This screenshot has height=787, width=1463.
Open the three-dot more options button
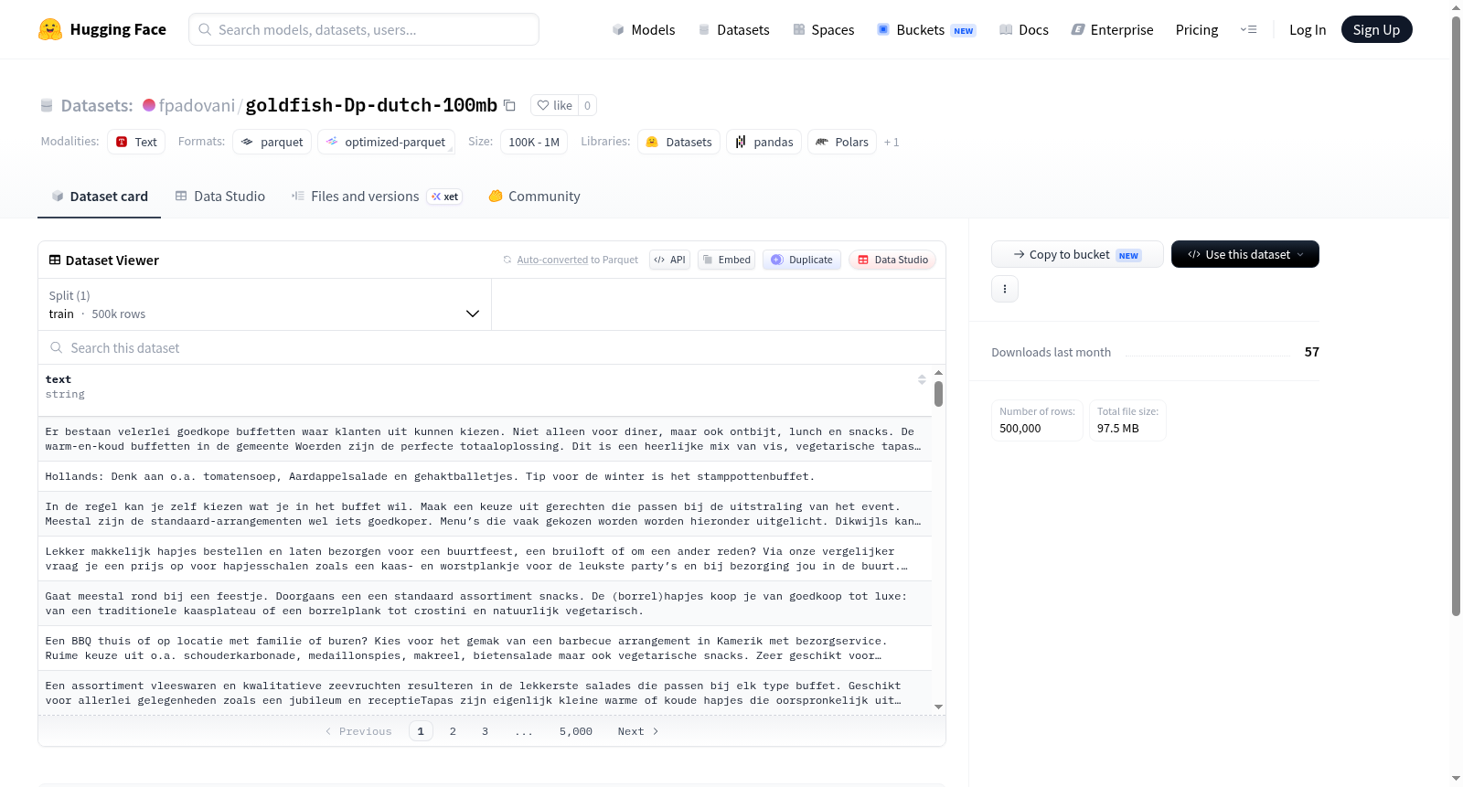(1005, 289)
